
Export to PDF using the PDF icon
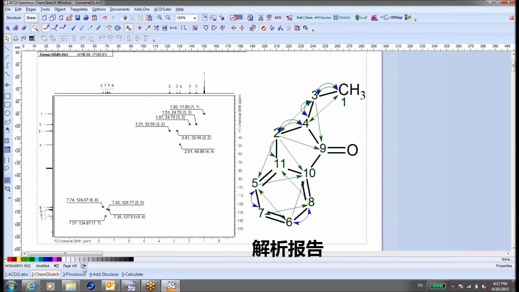coord(94,18)
